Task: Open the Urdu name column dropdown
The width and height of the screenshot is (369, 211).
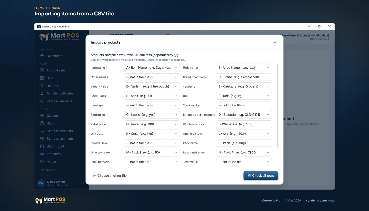Action: (x=244, y=68)
